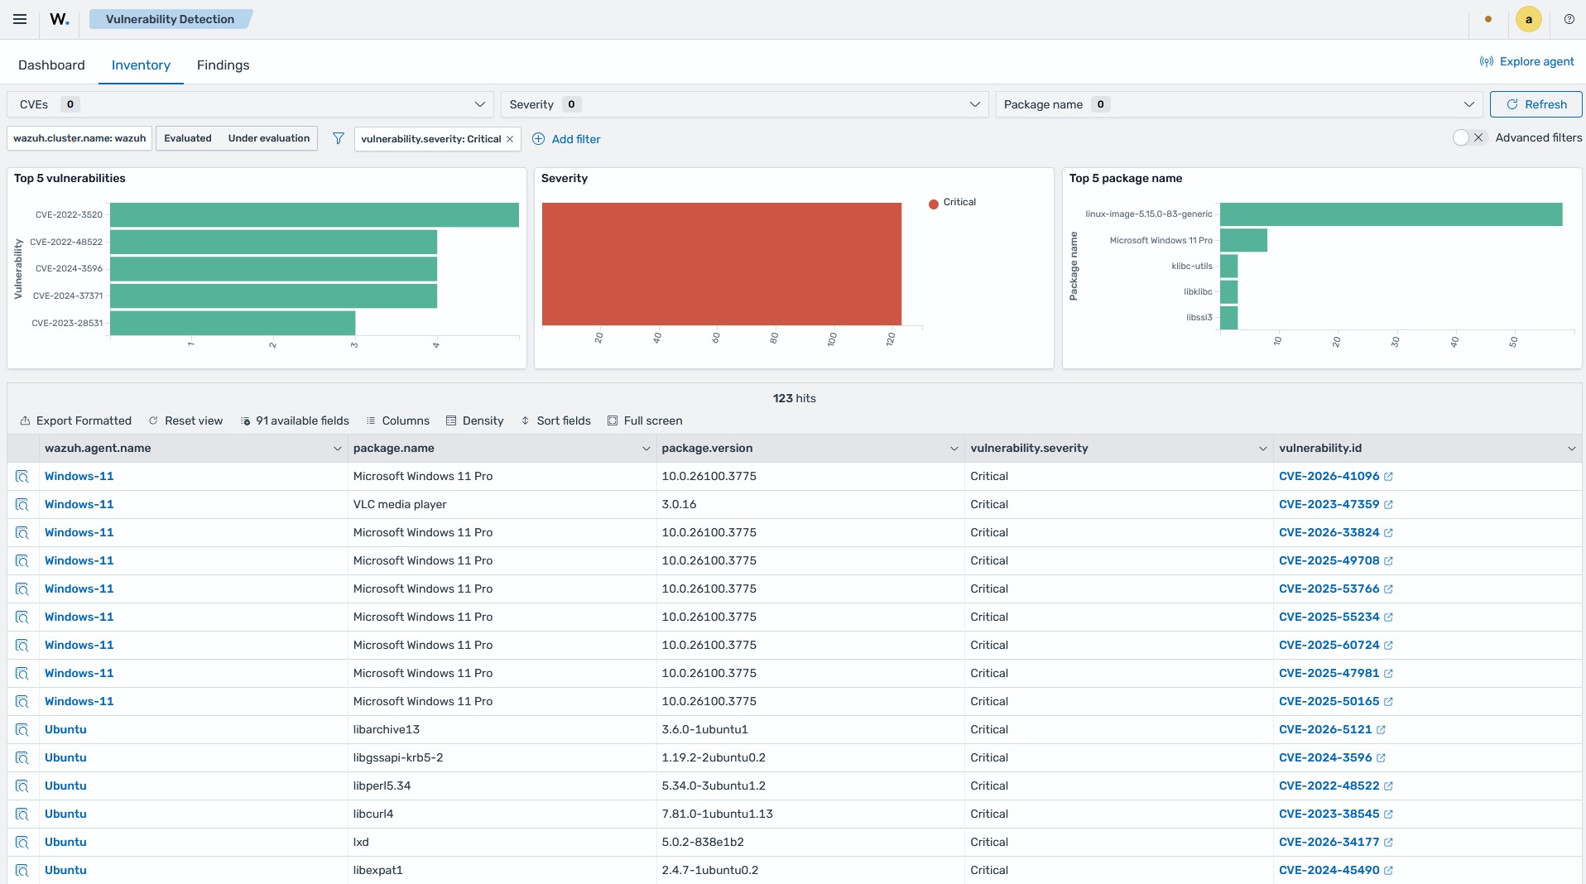1586x884 pixels.
Task: Inspect document for libexpat1 row
Action: click(x=22, y=871)
